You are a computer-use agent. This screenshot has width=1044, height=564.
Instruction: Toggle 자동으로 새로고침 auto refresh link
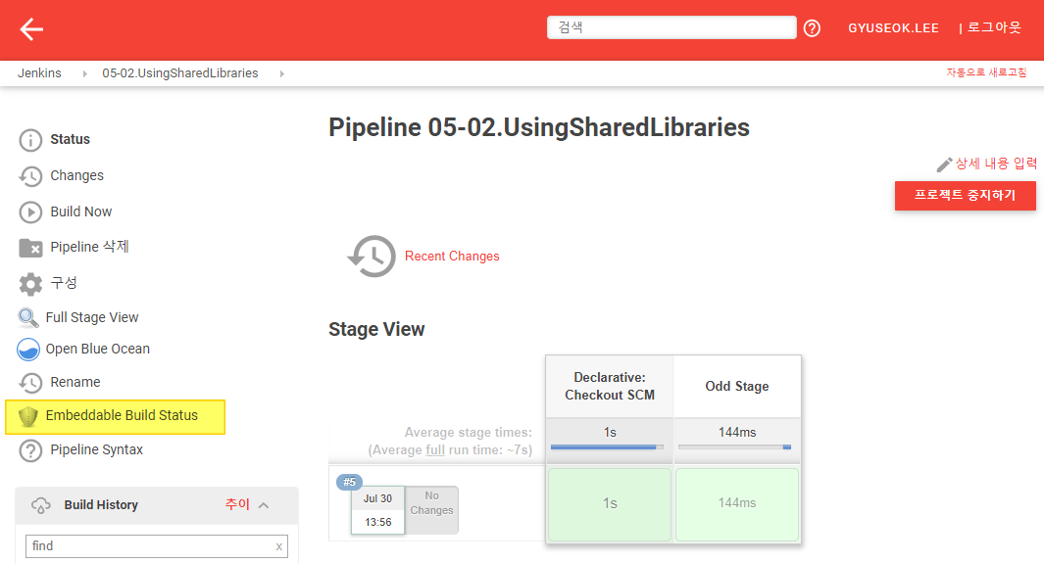986,73
